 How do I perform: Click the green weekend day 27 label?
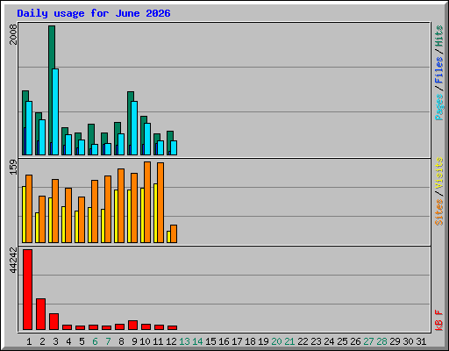pos(368,341)
